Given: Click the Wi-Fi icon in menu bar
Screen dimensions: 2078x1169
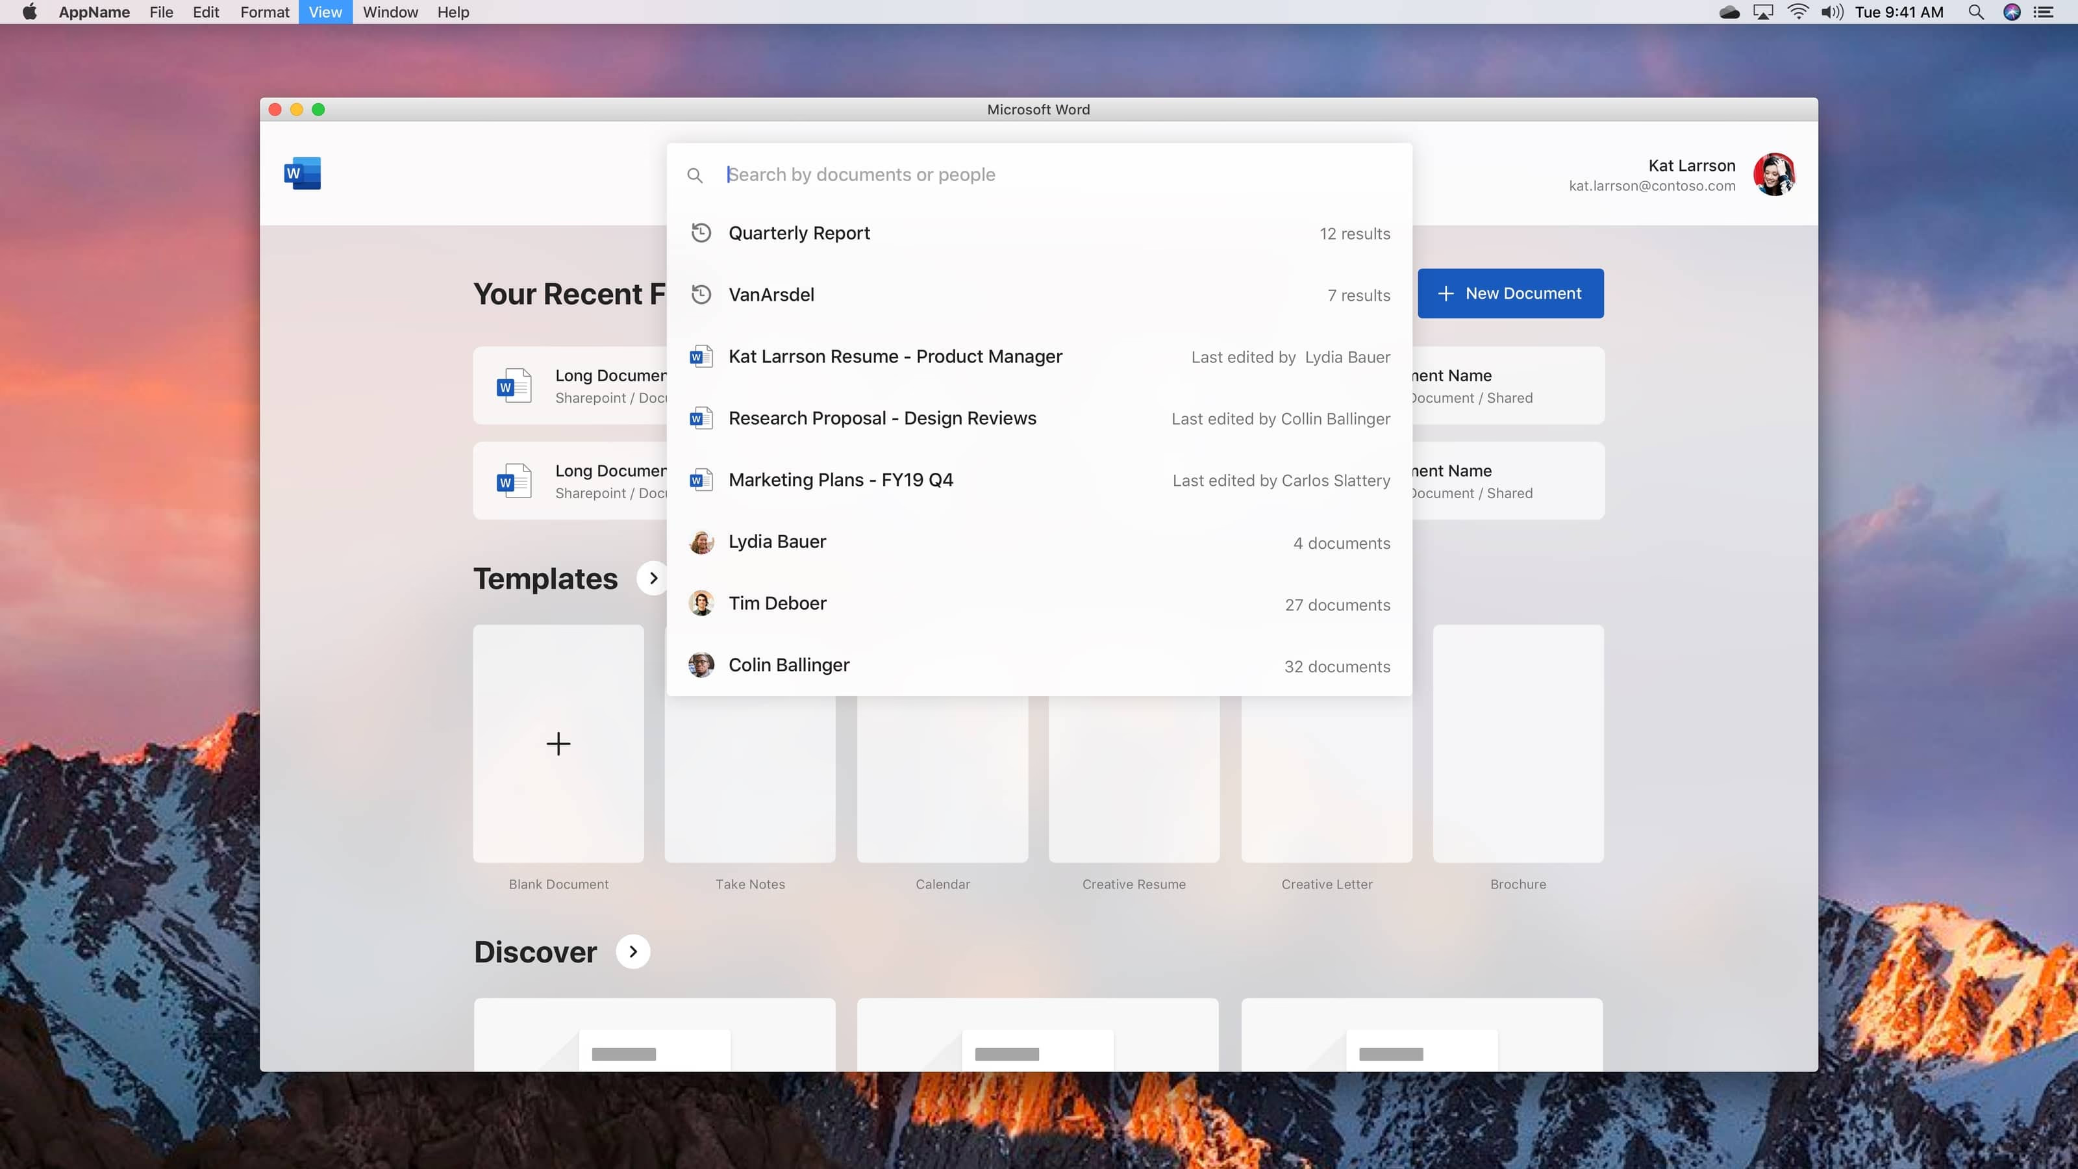Looking at the screenshot, I should (x=1797, y=12).
